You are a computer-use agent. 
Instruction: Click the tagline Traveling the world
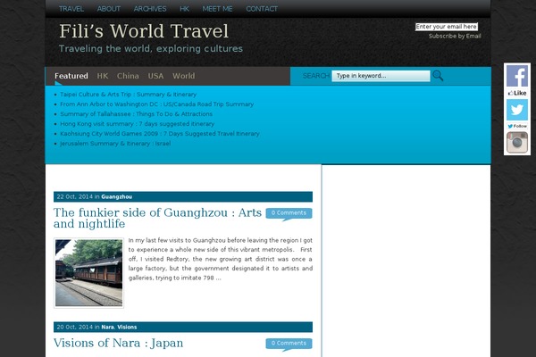[151, 49]
